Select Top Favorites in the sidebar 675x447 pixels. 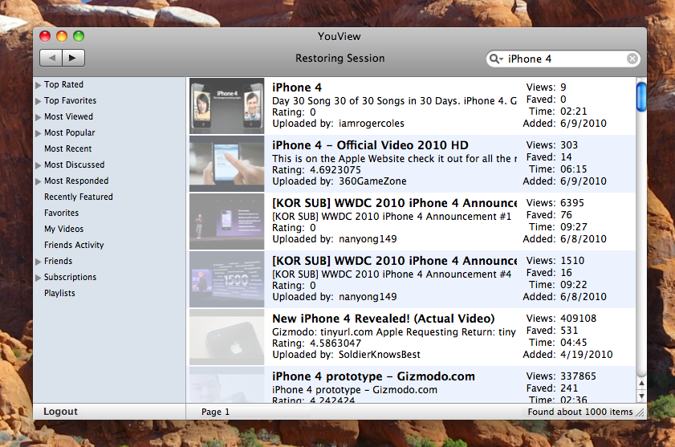point(70,100)
